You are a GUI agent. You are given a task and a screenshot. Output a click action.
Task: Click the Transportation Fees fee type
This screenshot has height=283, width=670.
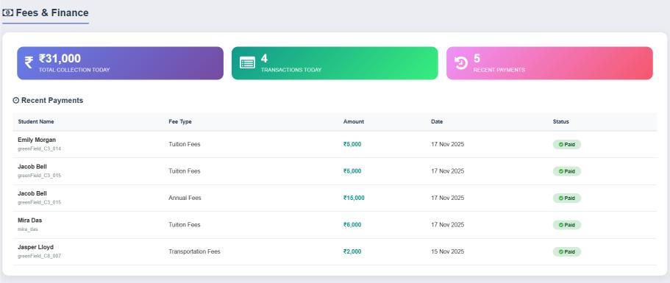click(x=194, y=252)
